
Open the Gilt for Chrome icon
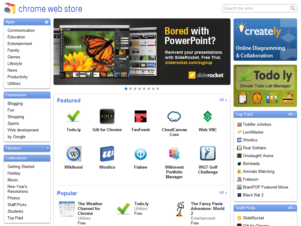pyautogui.click(x=107, y=116)
